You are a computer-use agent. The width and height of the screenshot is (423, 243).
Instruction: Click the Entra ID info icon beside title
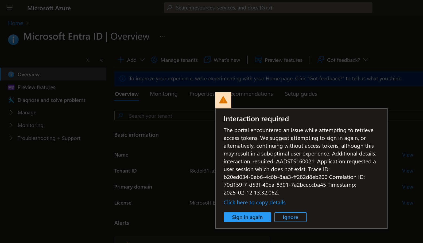[x=13, y=40]
